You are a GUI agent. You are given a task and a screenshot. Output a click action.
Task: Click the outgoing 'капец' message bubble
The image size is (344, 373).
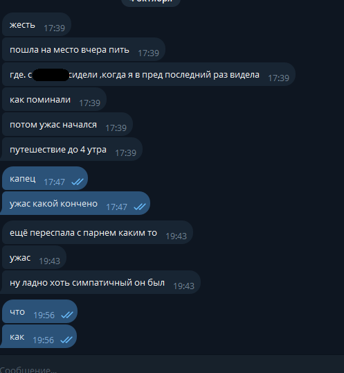pos(45,178)
